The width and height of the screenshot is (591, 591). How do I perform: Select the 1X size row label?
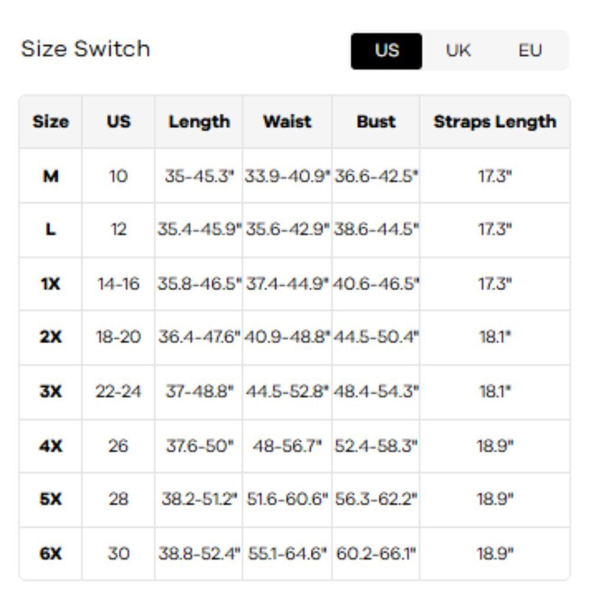pos(51,284)
